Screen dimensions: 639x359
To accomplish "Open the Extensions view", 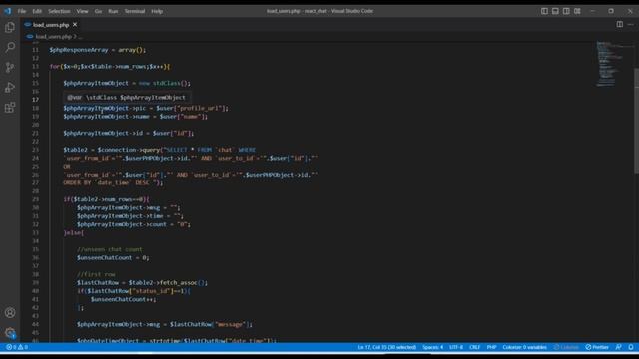I will click(x=10, y=108).
